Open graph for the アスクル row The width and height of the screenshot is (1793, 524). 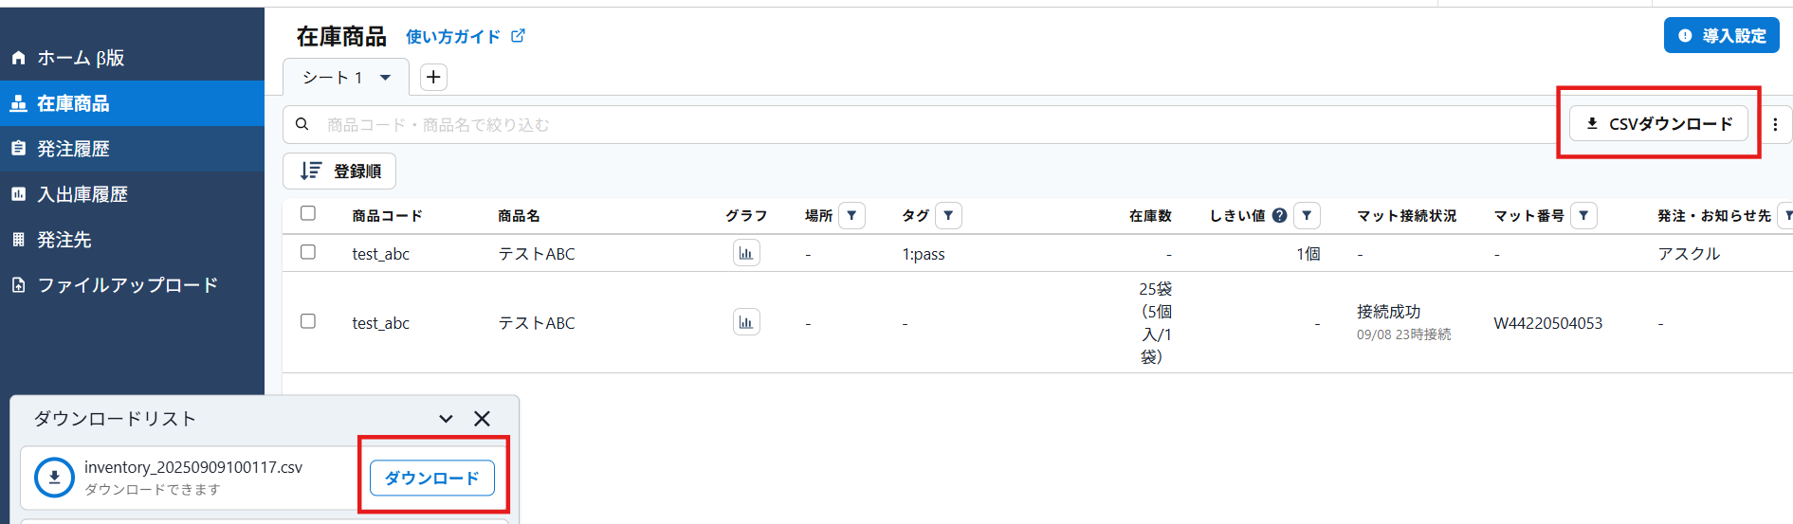pyautogui.click(x=746, y=253)
